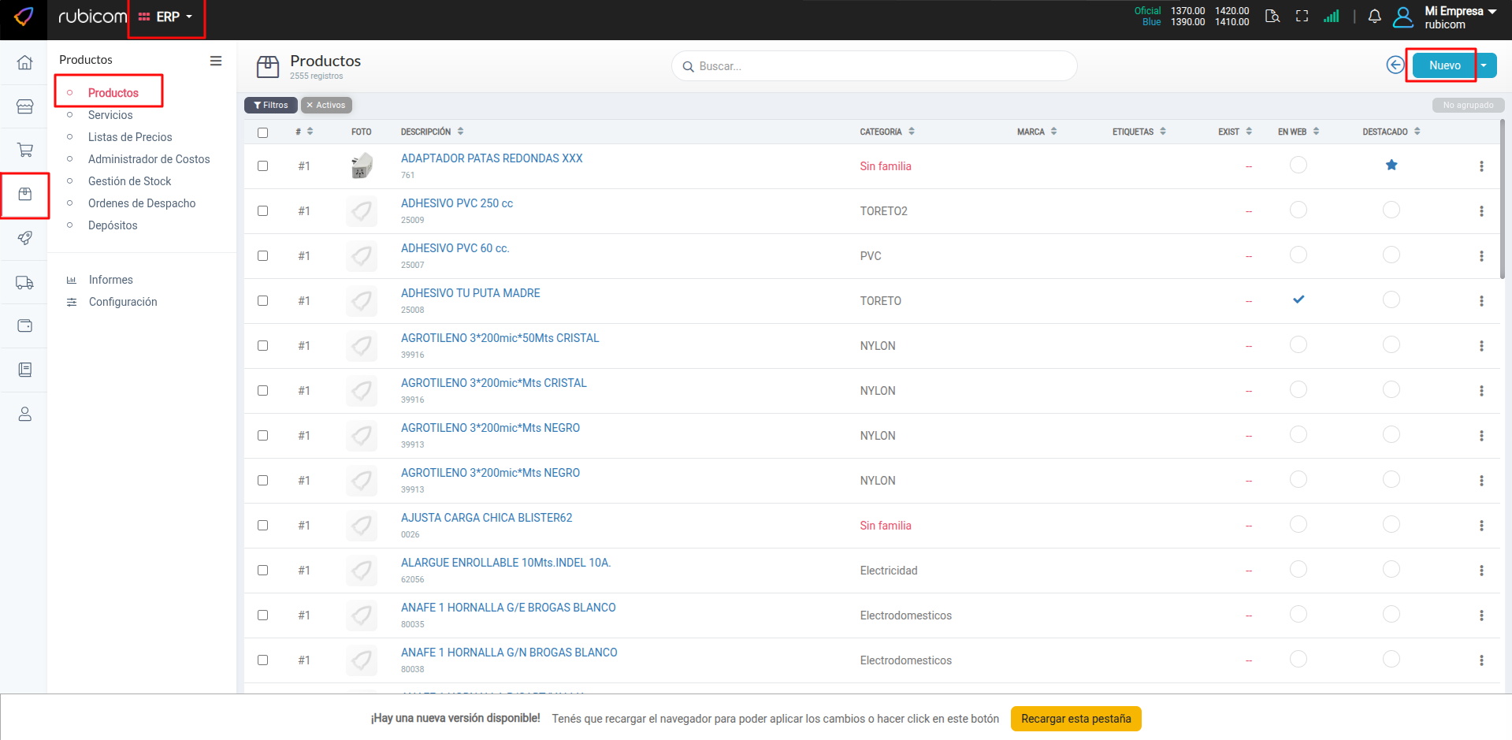
Task: Check the select-all checkbox in table header
Action: [263, 132]
